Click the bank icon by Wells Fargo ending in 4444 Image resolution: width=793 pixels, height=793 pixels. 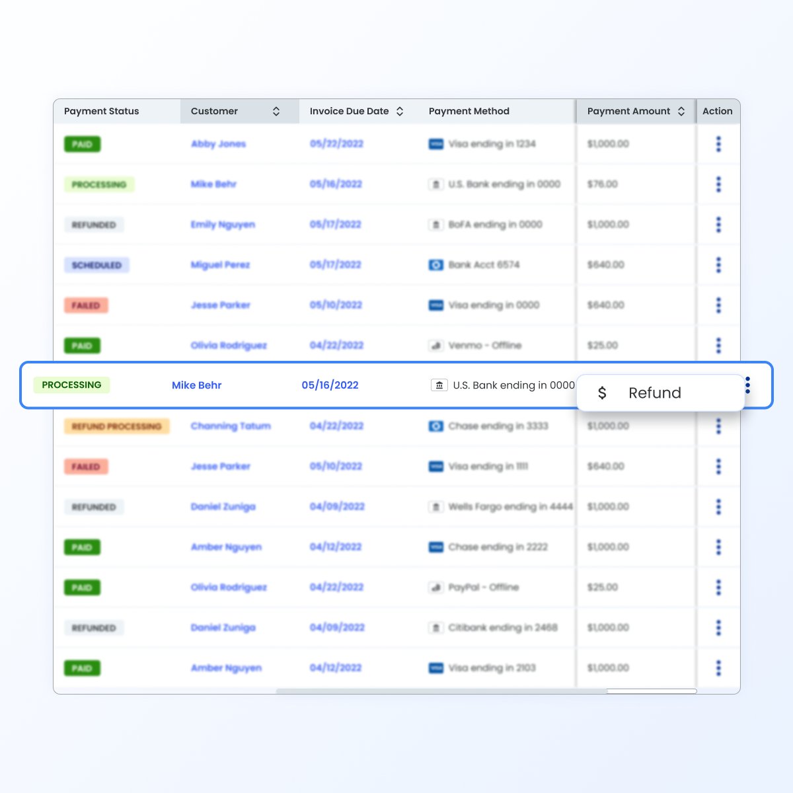(x=436, y=507)
